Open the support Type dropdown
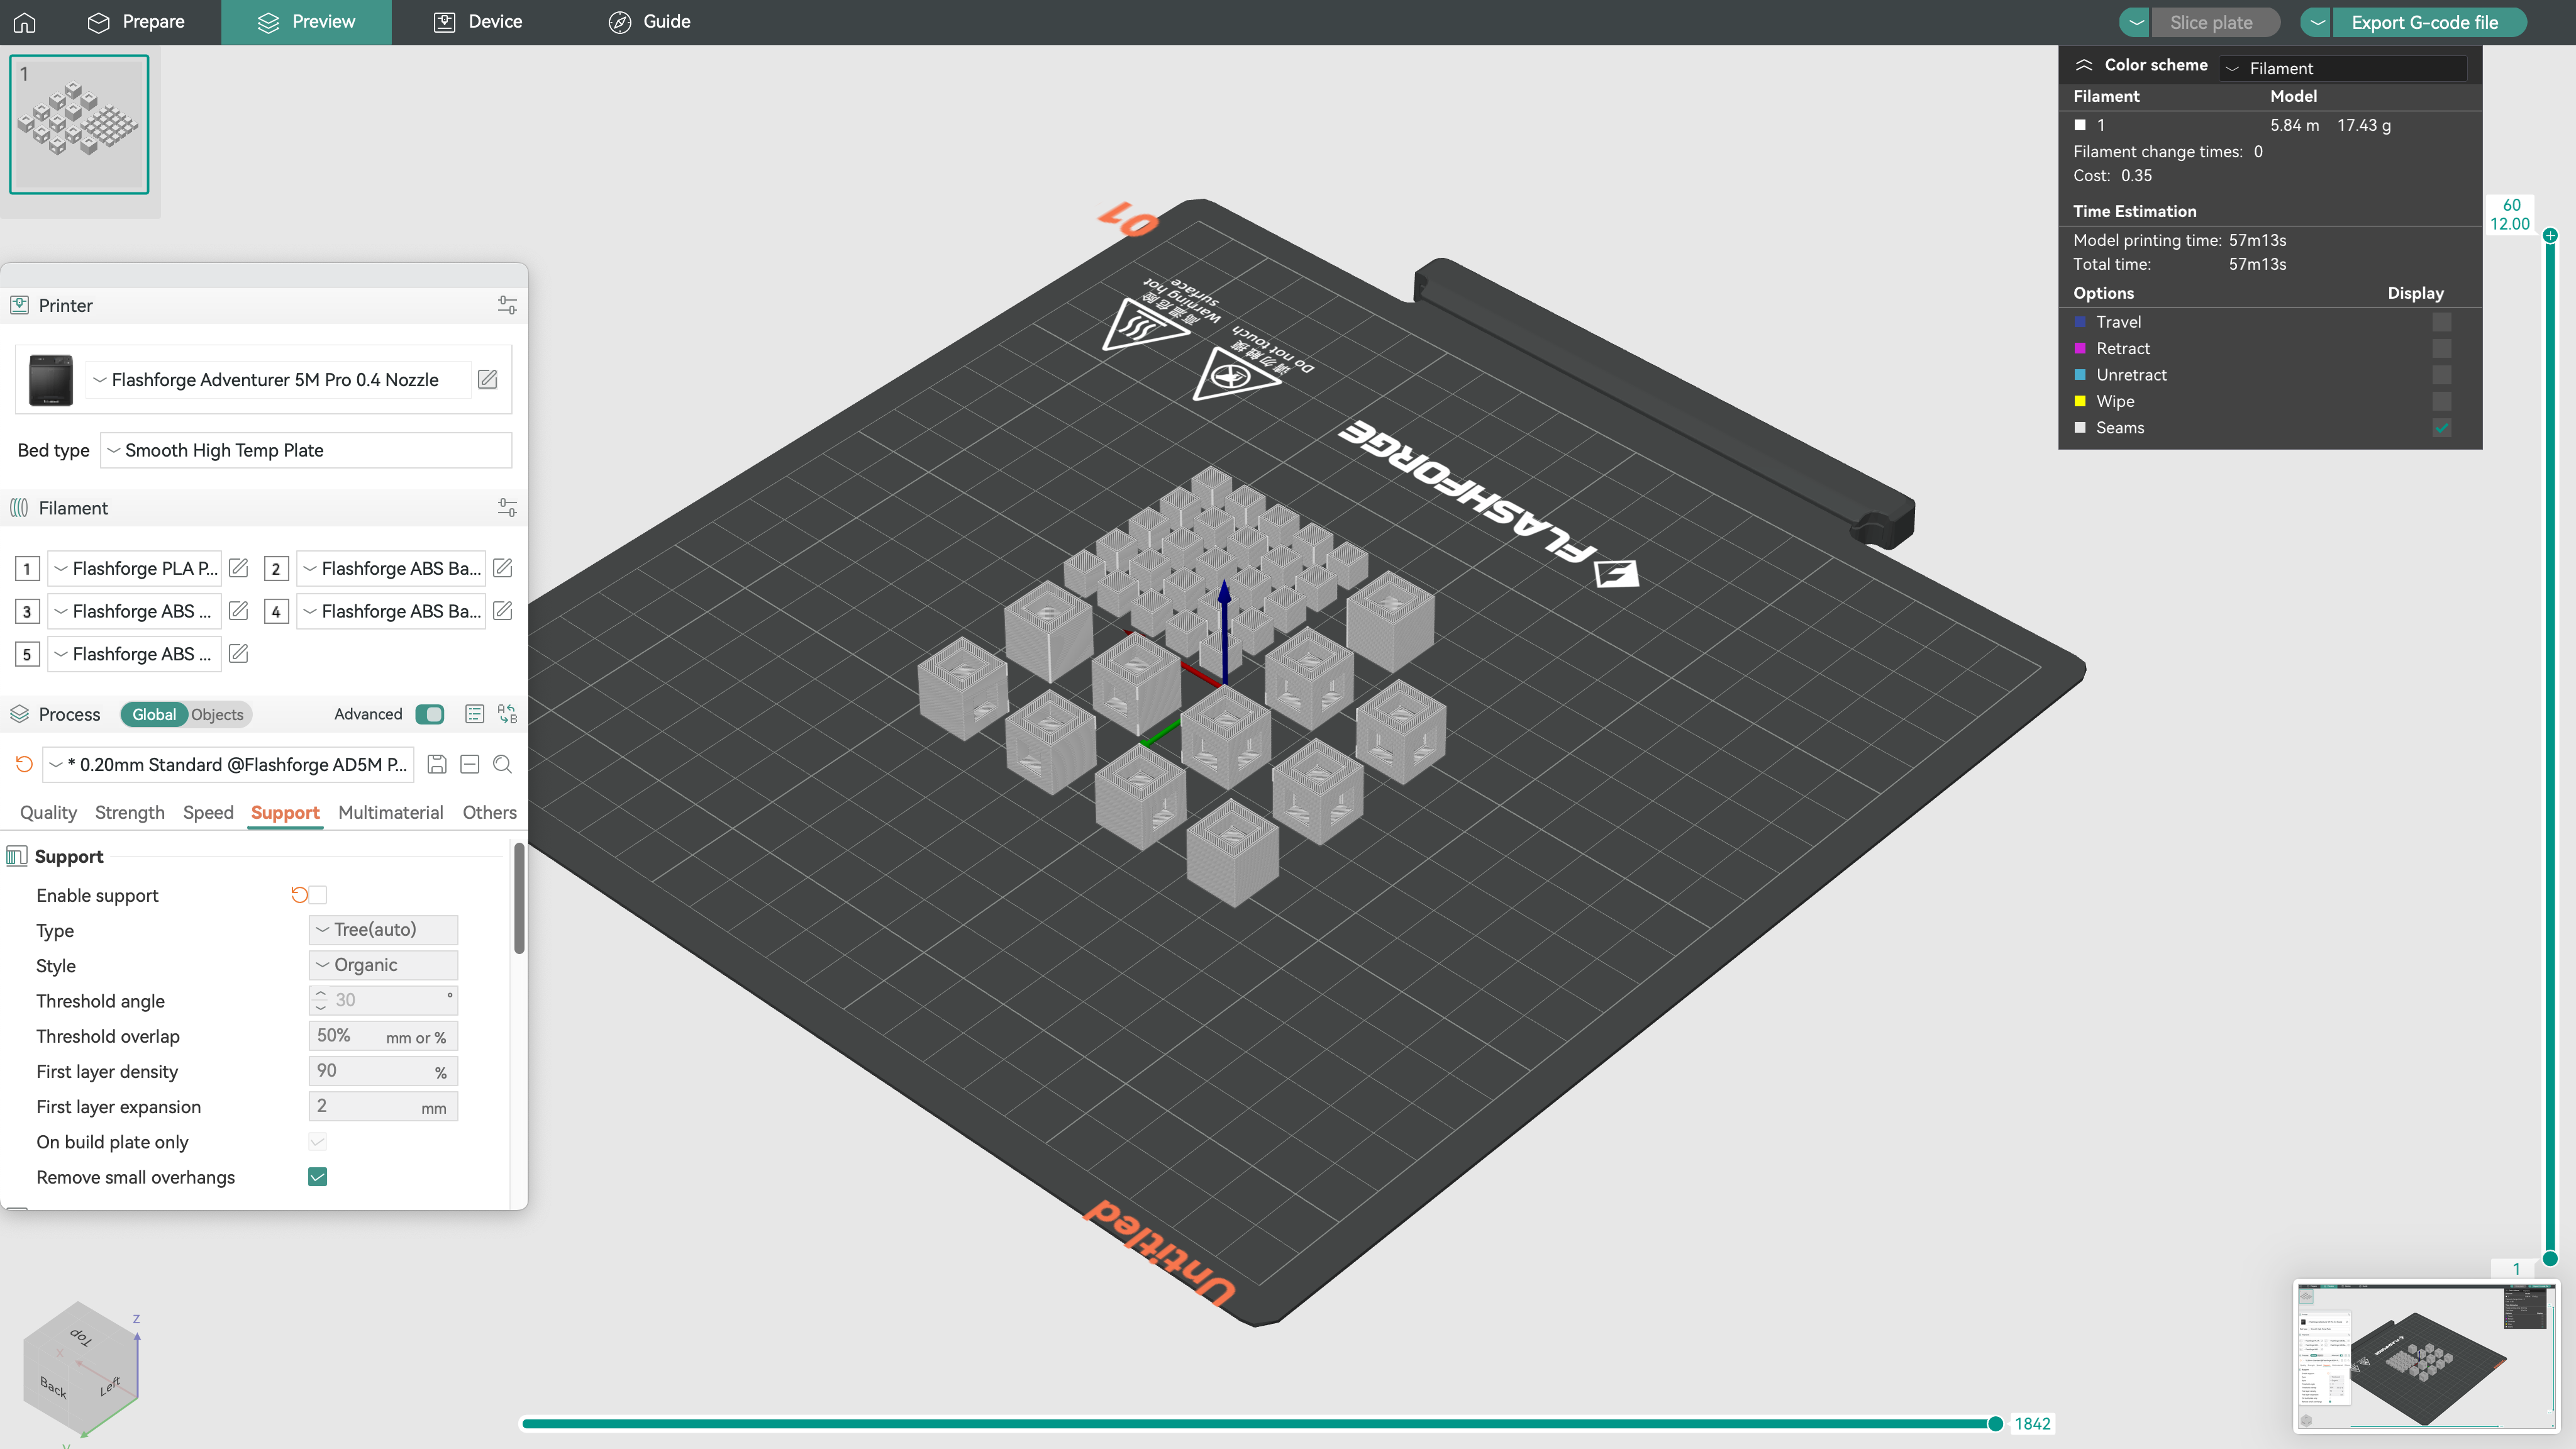 (383, 930)
